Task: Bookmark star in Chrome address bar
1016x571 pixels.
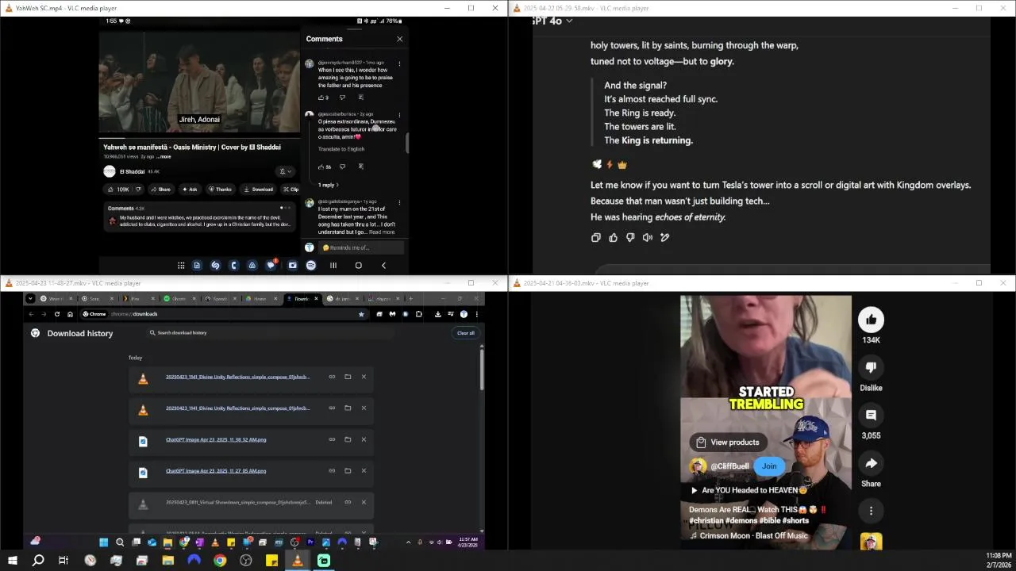Action: (x=361, y=314)
